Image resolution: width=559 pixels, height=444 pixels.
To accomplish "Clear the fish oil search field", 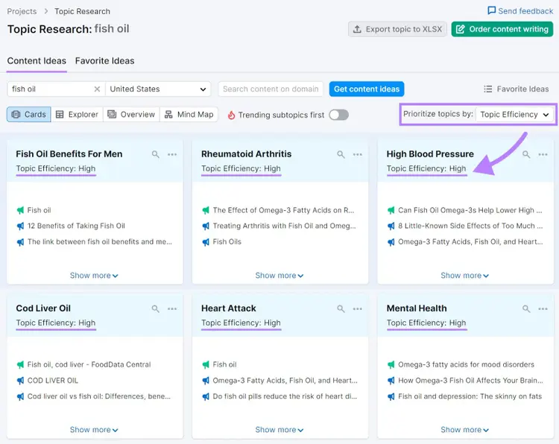I will click(x=97, y=89).
